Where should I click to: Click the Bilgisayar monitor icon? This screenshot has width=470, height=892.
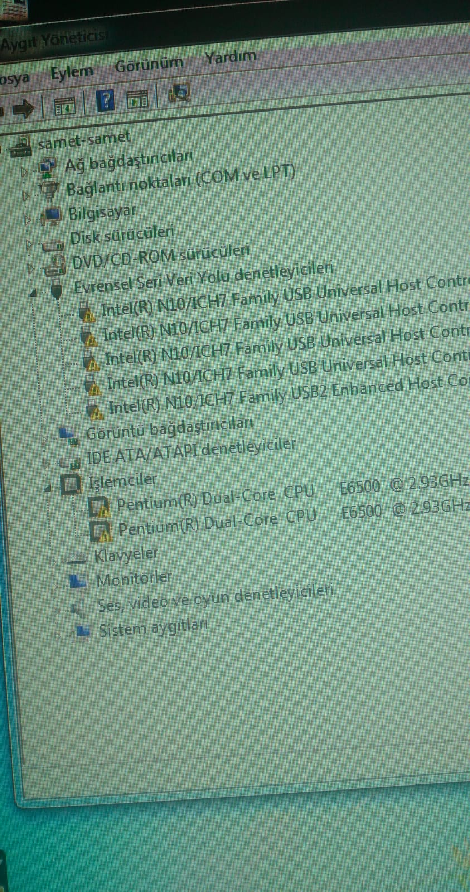pos(51,216)
